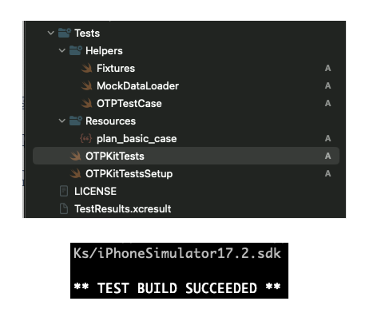Collapse the Tests folder chevron
Viewport: 369px width, 309px height.
(51, 33)
